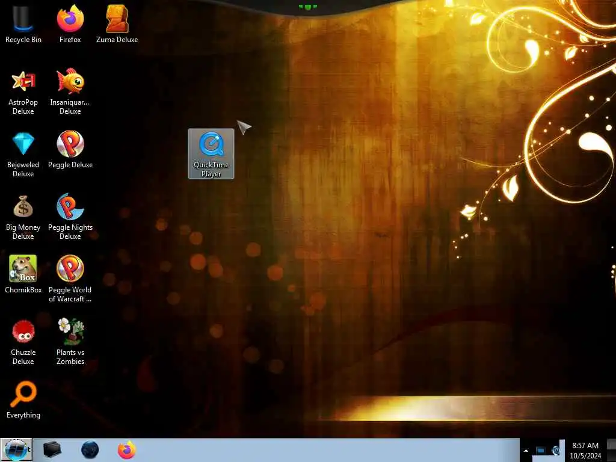Click the Show Desktop strip at taskbar end
This screenshot has height=462, width=616.
click(x=611, y=450)
